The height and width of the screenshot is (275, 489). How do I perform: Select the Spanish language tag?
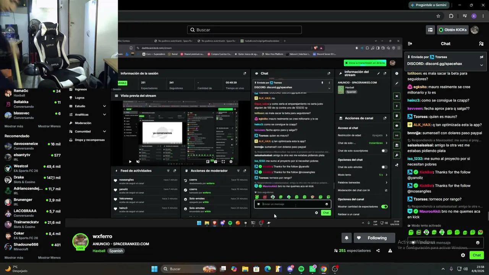(x=116, y=251)
